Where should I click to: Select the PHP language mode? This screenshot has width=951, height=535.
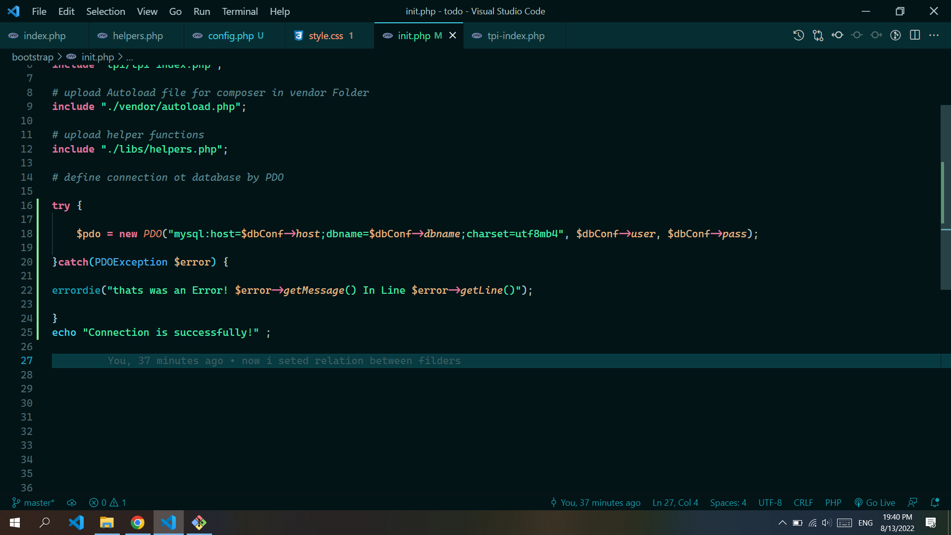tap(833, 502)
